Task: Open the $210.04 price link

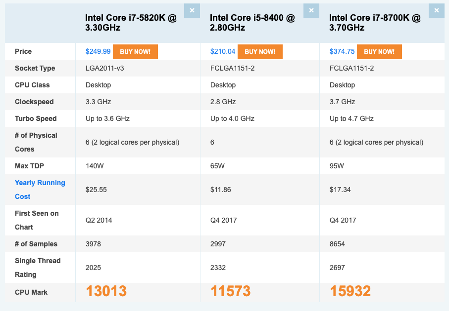Action: click(223, 51)
